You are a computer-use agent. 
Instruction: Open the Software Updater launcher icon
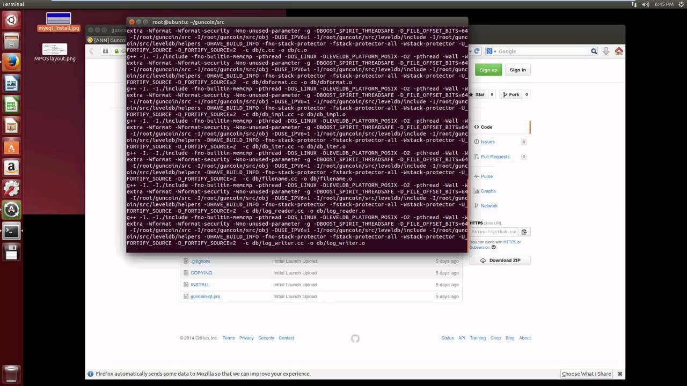point(11,210)
